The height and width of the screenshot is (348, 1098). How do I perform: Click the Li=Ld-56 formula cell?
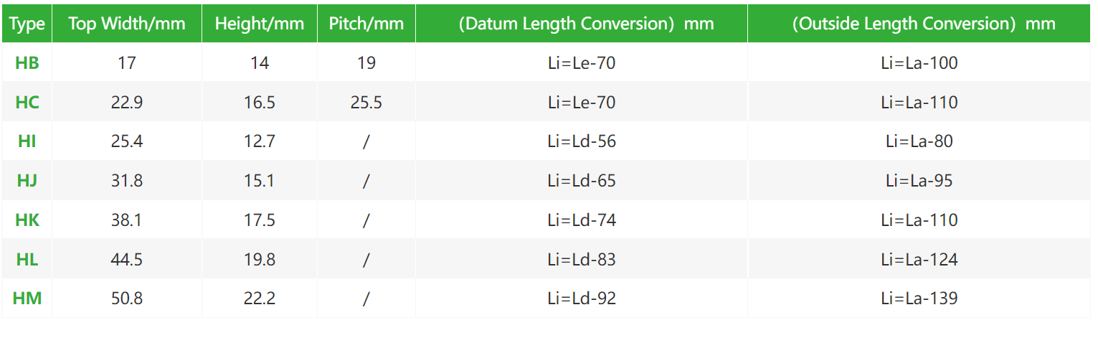(582, 141)
